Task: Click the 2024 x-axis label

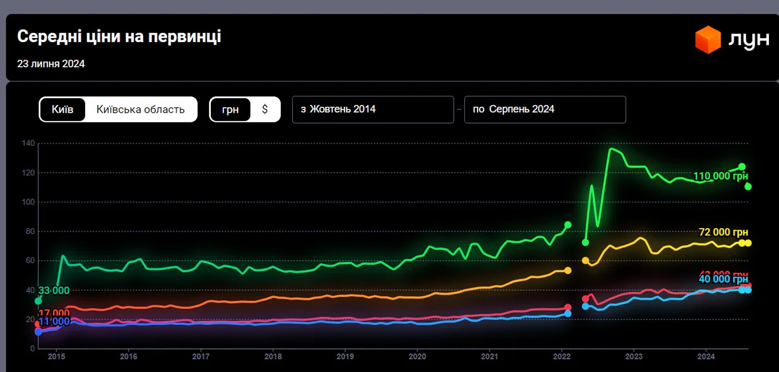Action: click(x=706, y=357)
